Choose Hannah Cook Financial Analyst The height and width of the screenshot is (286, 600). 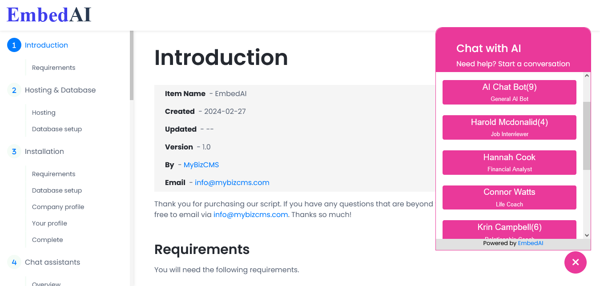tap(509, 162)
